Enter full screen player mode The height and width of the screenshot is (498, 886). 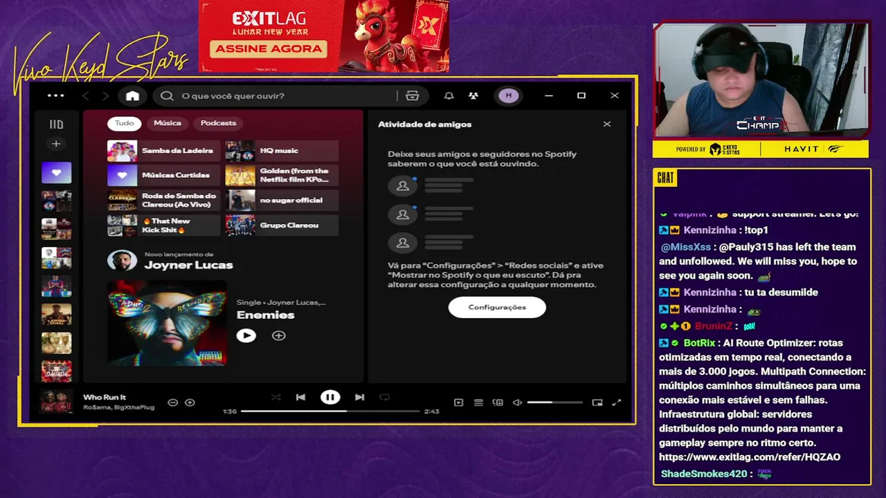coord(617,403)
